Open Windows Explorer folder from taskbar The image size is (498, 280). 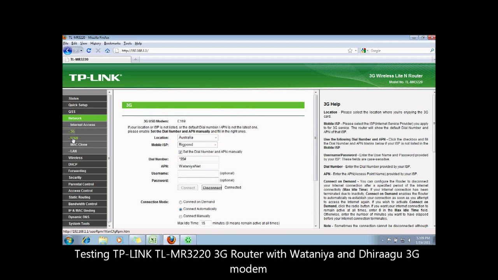pos(103,240)
